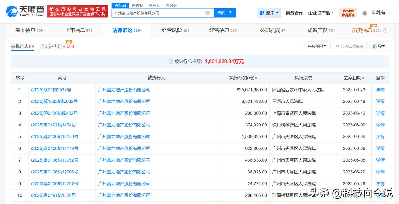Open case (2025)冀1082执恢632号
The height and width of the screenshot is (204, 399).
[54, 102]
